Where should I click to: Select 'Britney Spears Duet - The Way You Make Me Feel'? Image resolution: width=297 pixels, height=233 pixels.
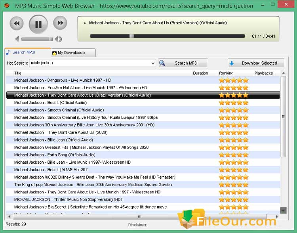[x=143, y=177]
